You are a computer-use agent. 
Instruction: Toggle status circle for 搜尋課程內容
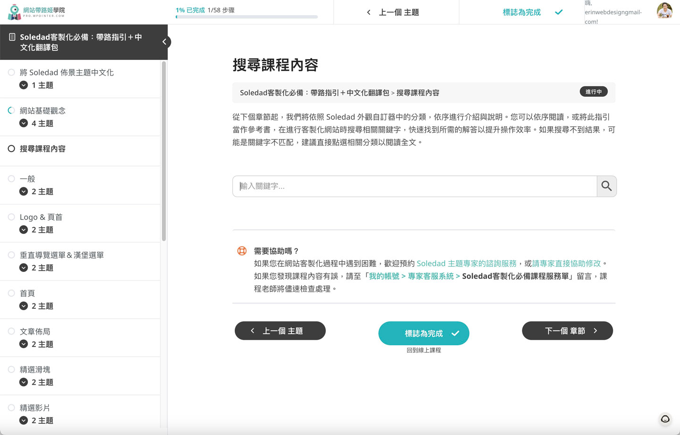click(11, 149)
